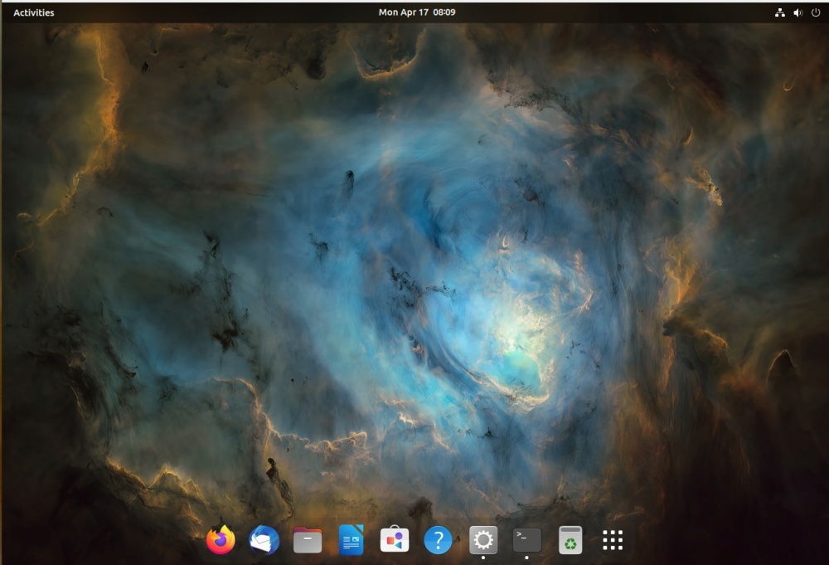The width and height of the screenshot is (829, 565).
Task: Launch Firefox from the dock
Action: tap(221, 540)
